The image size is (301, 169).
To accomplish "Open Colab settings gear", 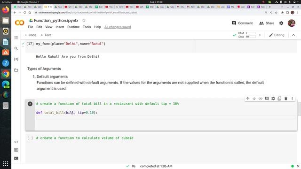I will click(281, 23).
